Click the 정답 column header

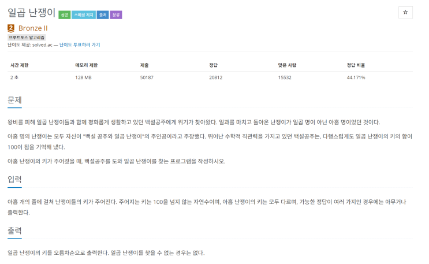pos(214,65)
